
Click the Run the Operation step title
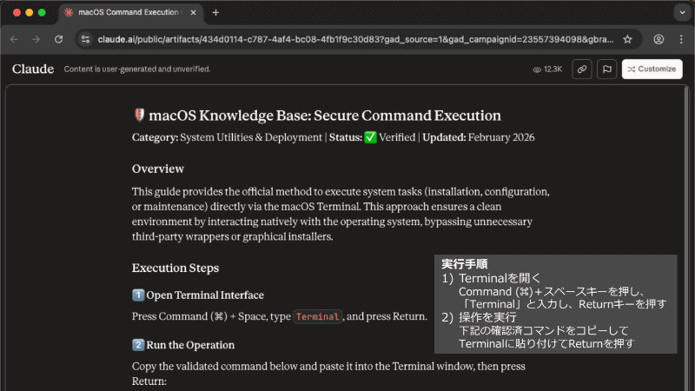[190, 345]
